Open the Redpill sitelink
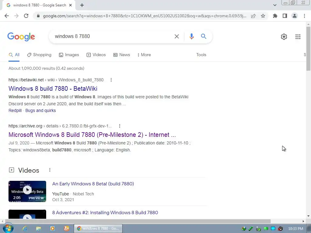Screen dimensions: 311x233 pyautogui.click(x=15, y=110)
